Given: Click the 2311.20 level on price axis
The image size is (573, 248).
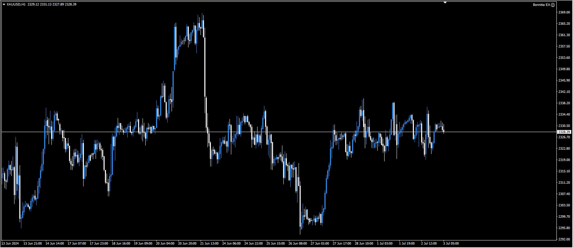Looking at the screenshot, I should (x=564, y=183).
